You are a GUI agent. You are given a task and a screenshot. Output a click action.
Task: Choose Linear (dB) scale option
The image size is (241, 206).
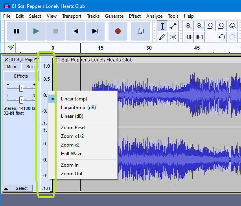coord(83,116)
